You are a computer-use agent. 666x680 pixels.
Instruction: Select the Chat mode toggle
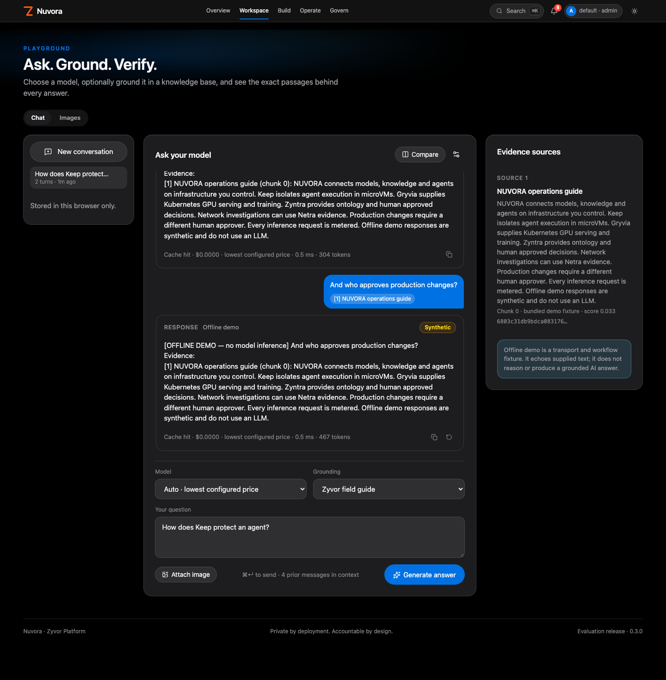tap(38, 118)
